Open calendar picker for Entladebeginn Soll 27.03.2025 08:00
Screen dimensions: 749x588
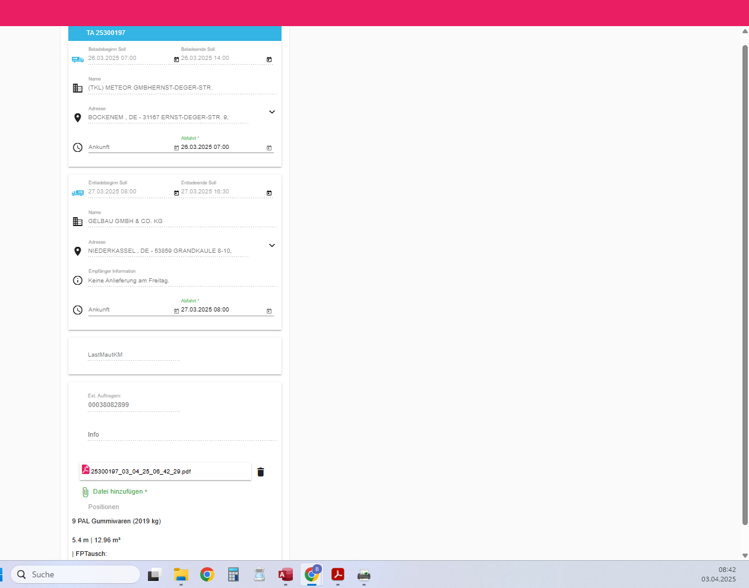176,193
